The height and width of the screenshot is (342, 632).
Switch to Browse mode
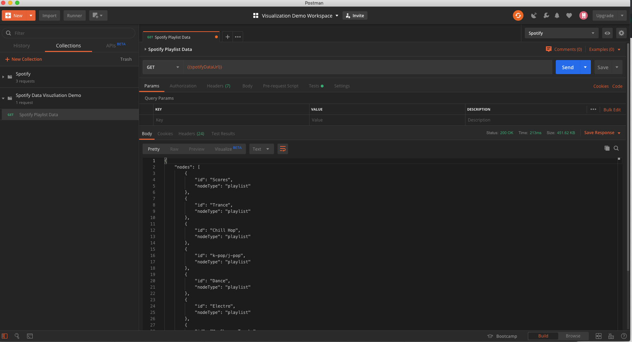[x=573, y=336]
